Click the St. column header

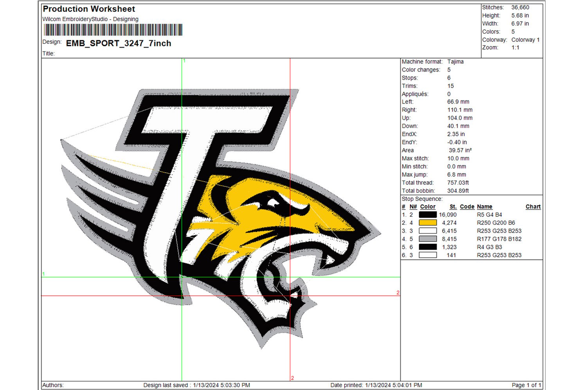coord(453,207)
